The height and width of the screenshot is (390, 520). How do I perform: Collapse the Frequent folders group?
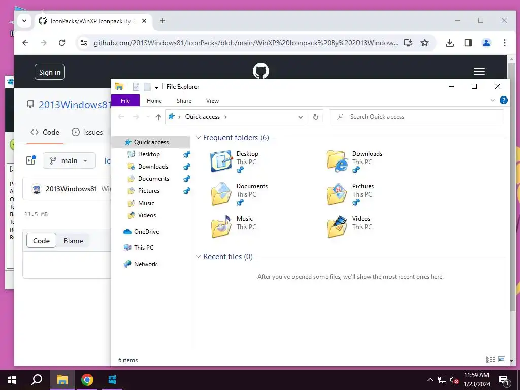(198, 137)
